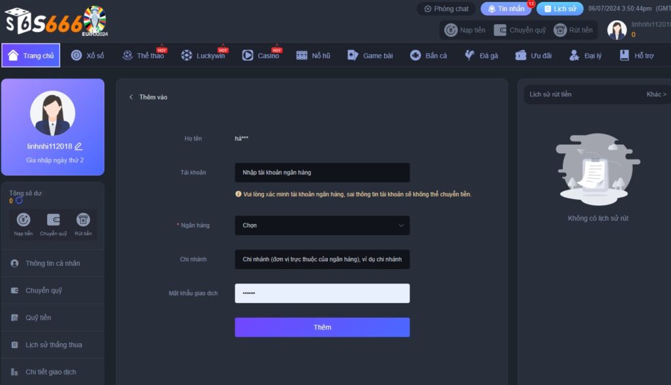Click the profile avatar in the top header
The image size is (671, 385).
pyautogui.click(x=617, y=29)
